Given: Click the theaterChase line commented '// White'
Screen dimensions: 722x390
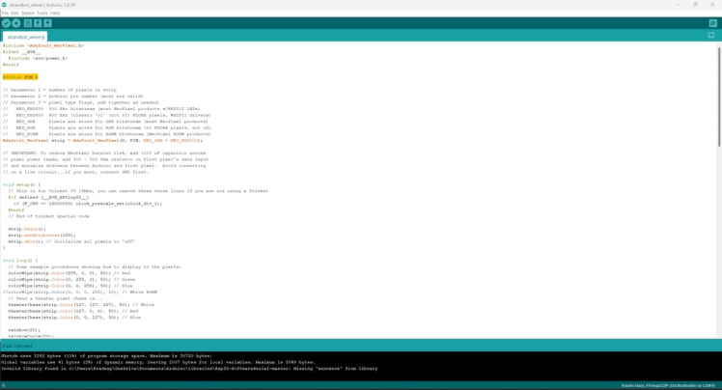Looking at the screenshot, I should click(81, 305).
